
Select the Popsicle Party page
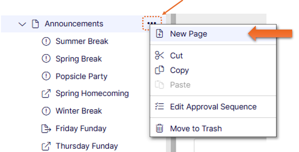pos(81,76)
